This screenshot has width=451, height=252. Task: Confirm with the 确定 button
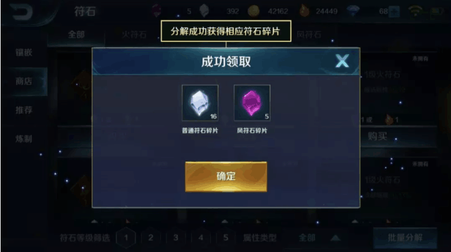click(x=226, y=176)
